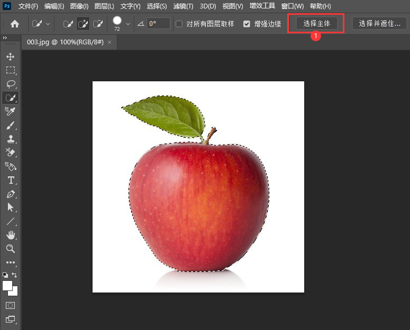Select the Zoom magnifier tool

point(11,249)
